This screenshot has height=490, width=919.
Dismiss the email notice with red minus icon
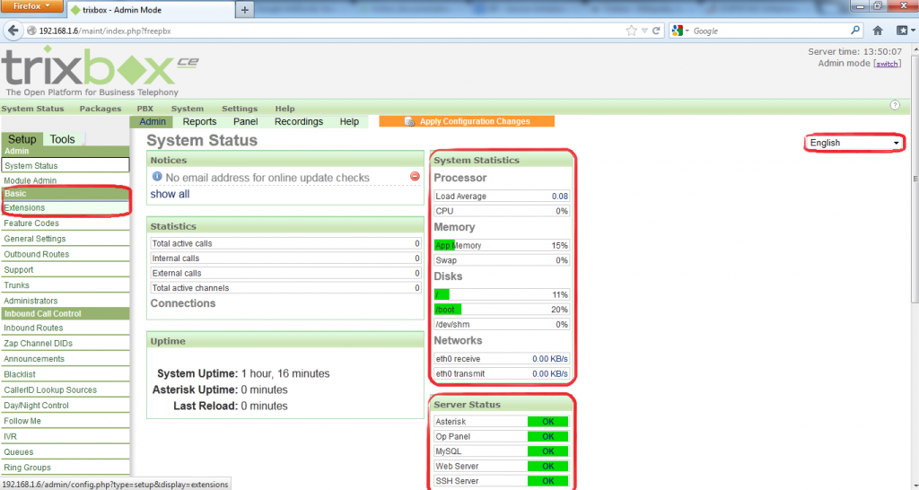(x=415, y=176)
